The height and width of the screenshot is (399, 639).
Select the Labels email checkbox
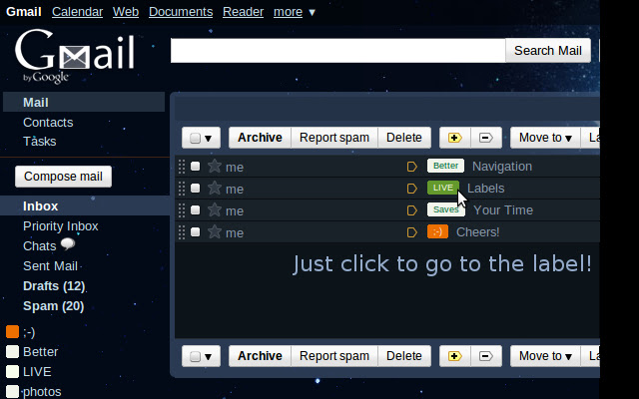196,189
